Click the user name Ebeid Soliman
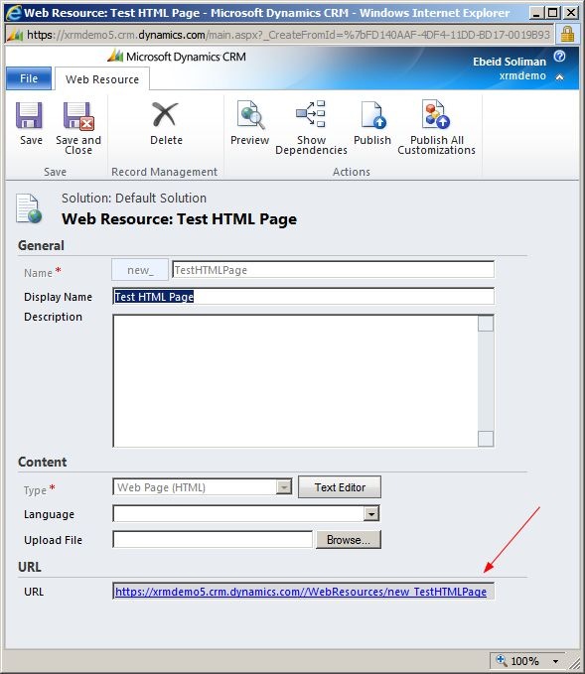585x674 pixels. (510, 62)
